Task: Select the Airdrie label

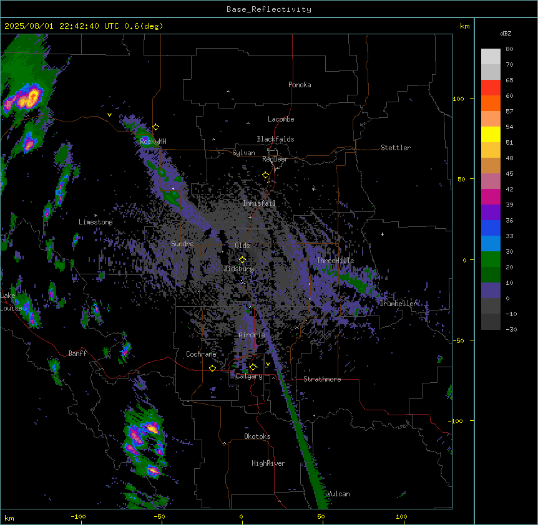Action: click(x=252, y=335)
